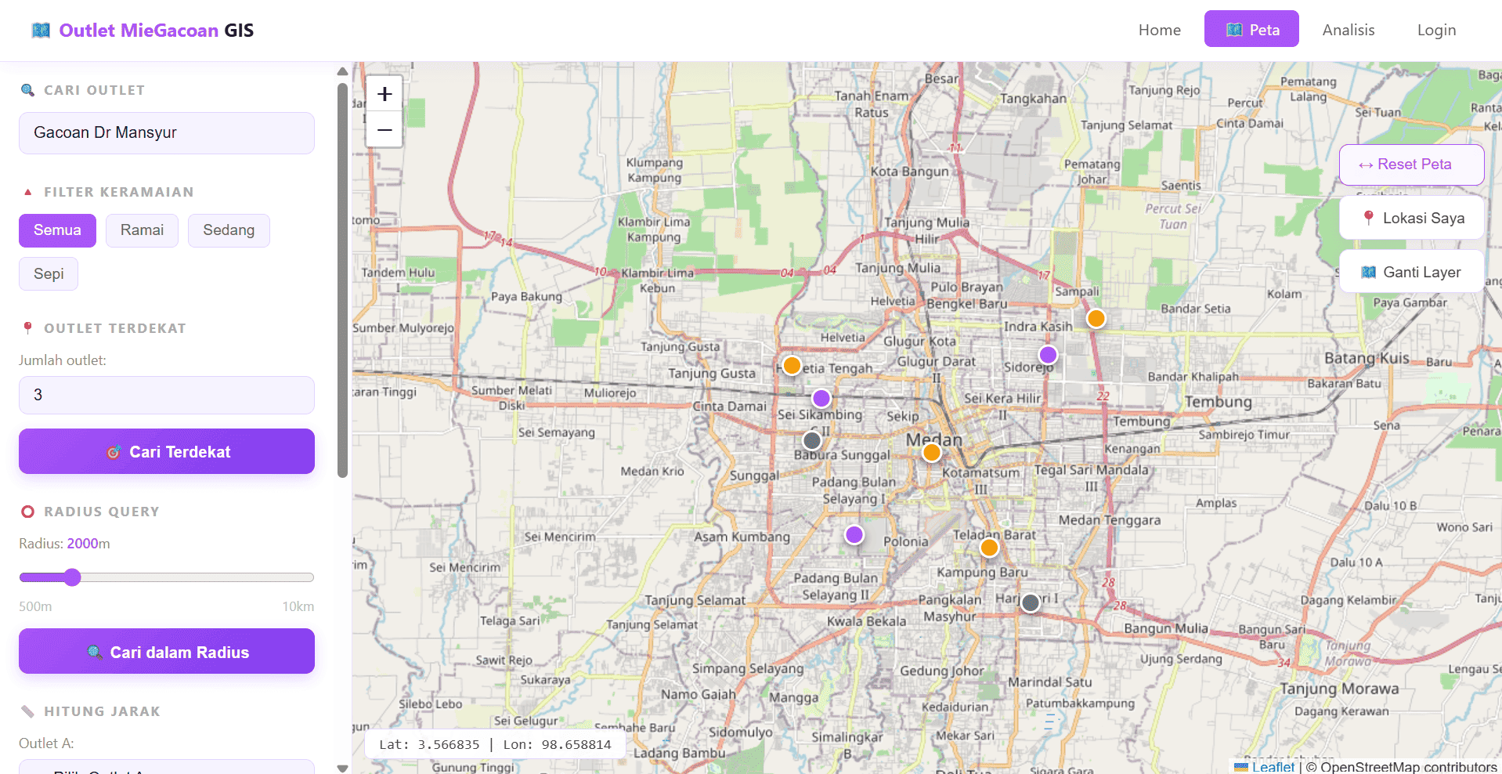Select the orange marker at Helvetia Tengah
This screenshot has width=1502, height=774.
click(x=792, y=365)
